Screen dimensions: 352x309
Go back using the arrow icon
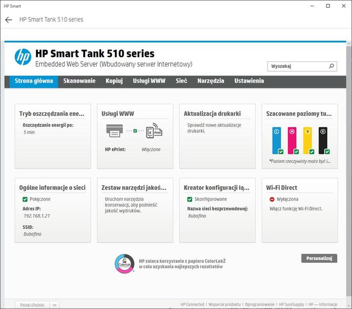(8, 20)
